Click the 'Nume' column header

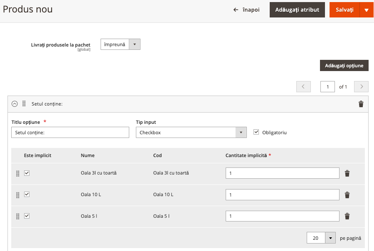(88, 155)
